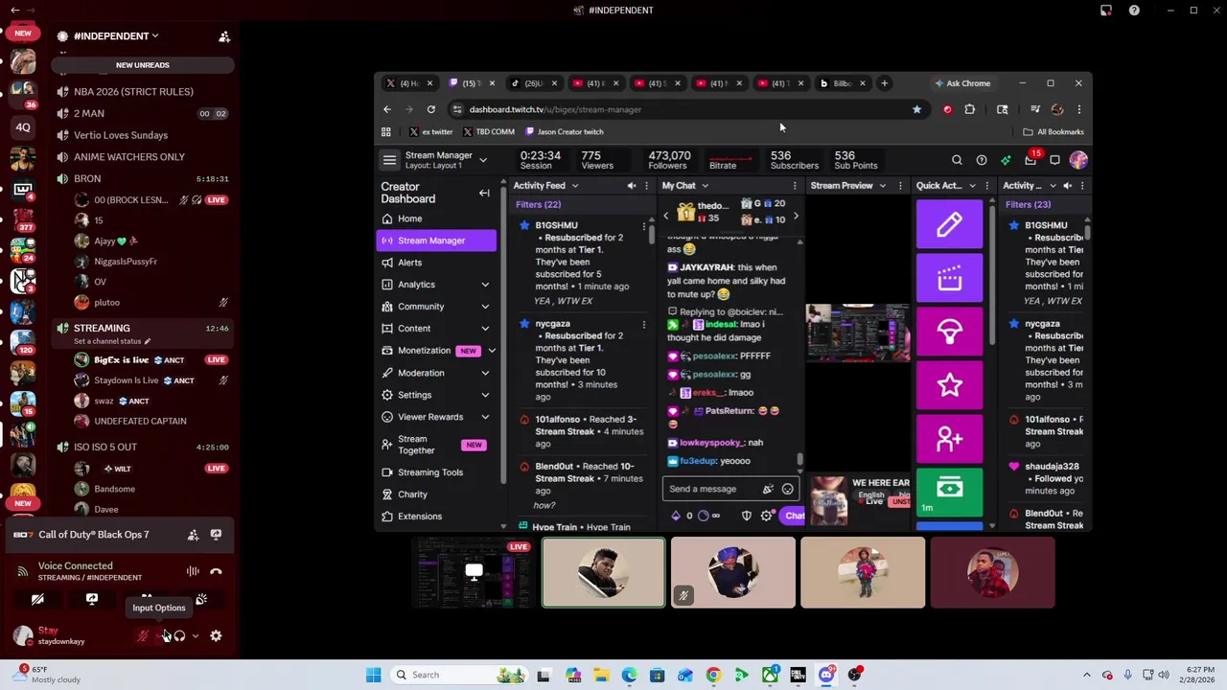Open output options arrow beside headphones
The width and height of the screenshot is (1227, 690).
coord(196,635)
